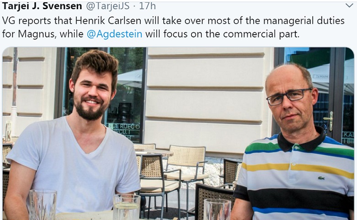Image resolution: width=357 pixels, height=220 pixels.
Task: Click the crystal glass at bottom left
Action: (x=43, y=204)
